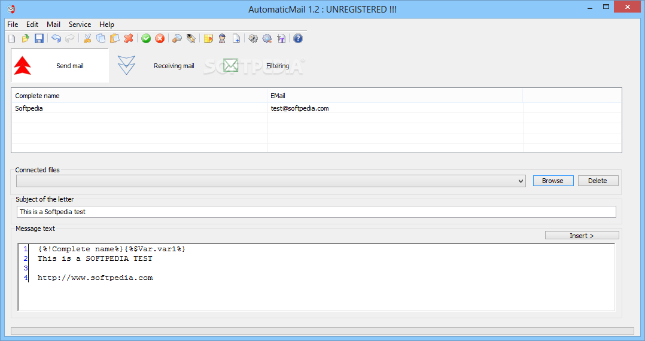Screen dimensions: 645x341
Task: Click the Open file folder icon
Action: click(26, 39)
